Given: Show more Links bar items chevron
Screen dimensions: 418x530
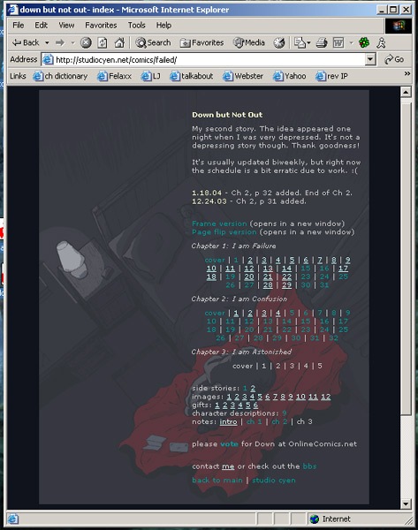Looking at the screenshot, I should 407,73.
